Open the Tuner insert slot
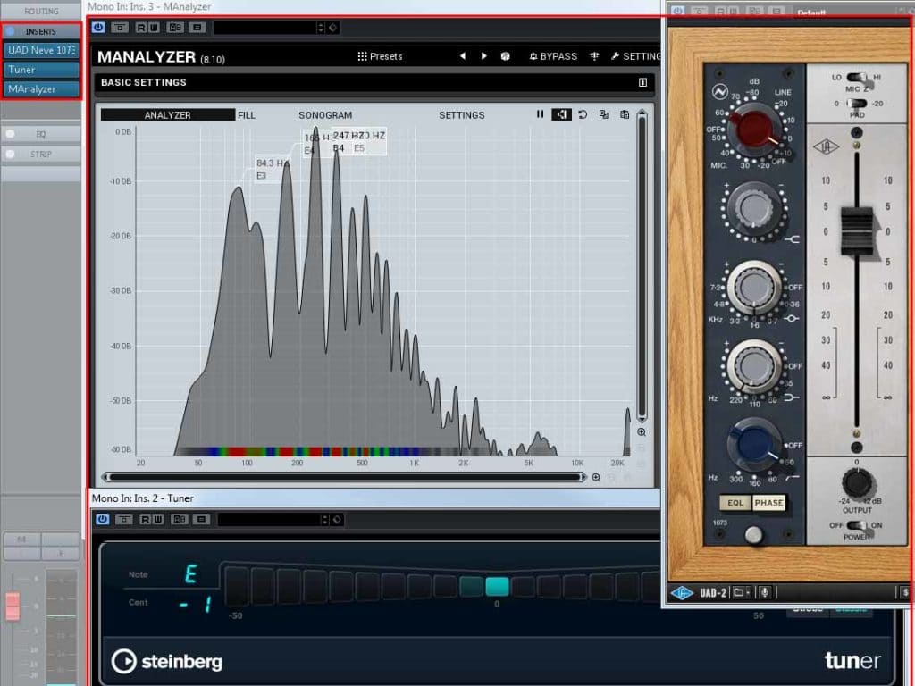Image resolution: width=915 pixels, height=686 pixels. (x=41, y=70)
